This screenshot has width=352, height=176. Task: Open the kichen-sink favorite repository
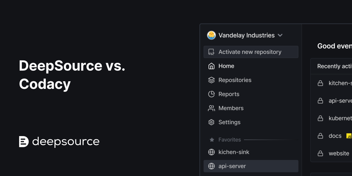234,152
